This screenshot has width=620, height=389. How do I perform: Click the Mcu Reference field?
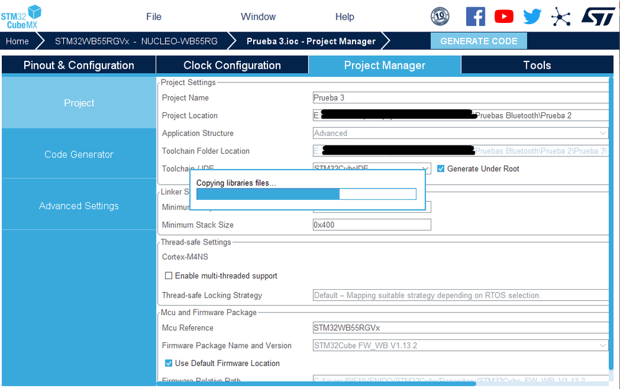461,328
